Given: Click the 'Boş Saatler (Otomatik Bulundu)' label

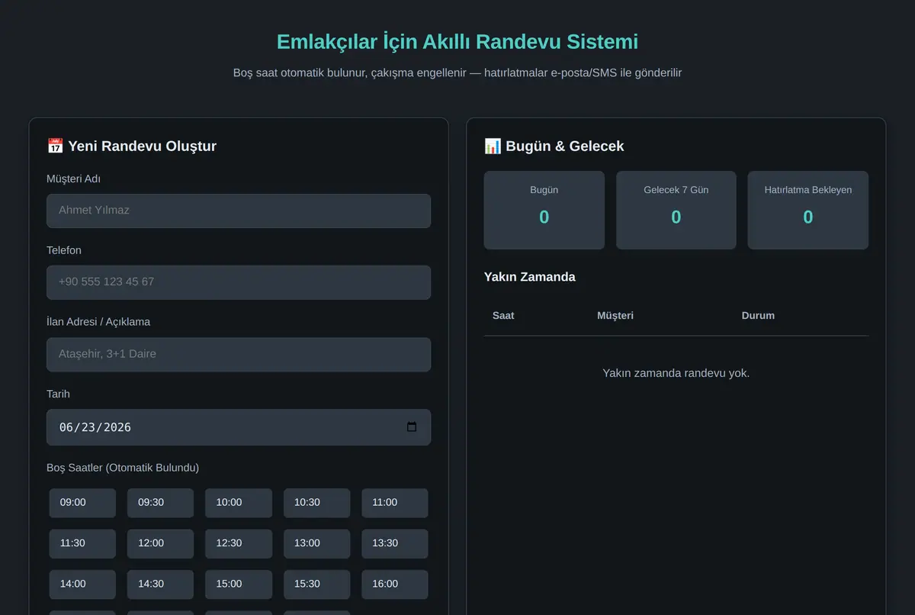Looking at the screenshot, I should click(123, 468).
